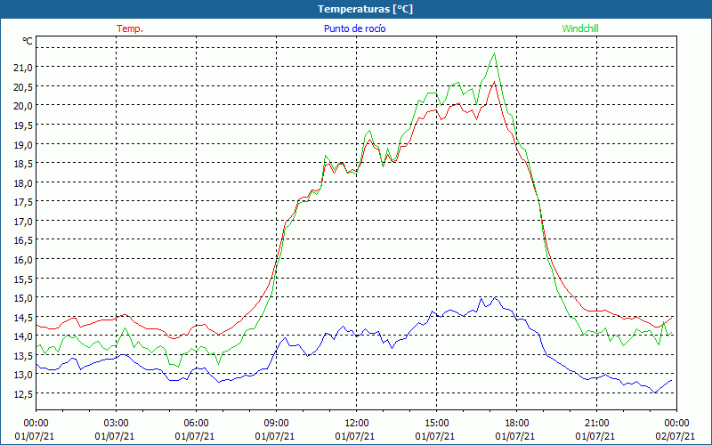712x445 pixels.
Task: Click the blue 'Punto de rocío' legend label
Action: point(354,28)
